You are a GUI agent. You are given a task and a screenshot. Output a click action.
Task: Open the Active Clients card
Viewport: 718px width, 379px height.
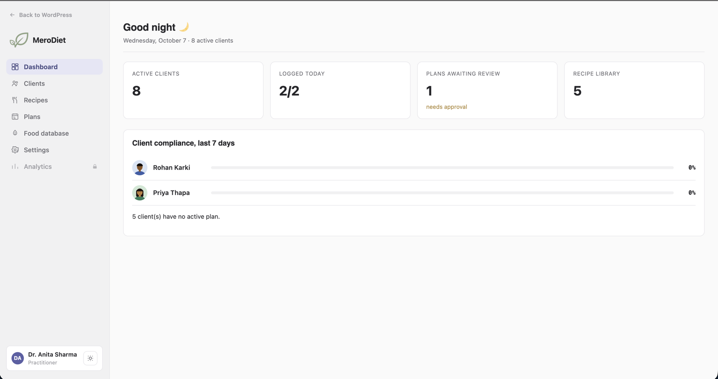click(193, 90)
